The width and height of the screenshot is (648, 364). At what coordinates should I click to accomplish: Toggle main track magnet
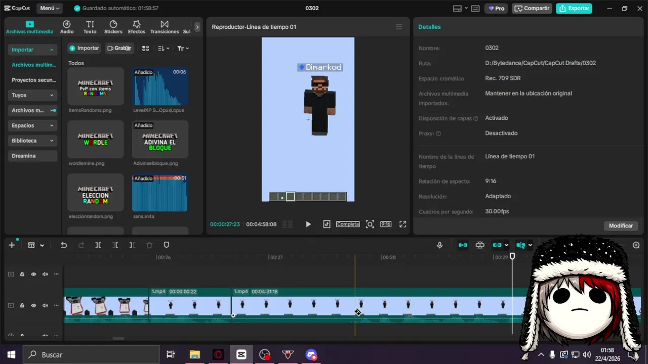tap(463, 245)
